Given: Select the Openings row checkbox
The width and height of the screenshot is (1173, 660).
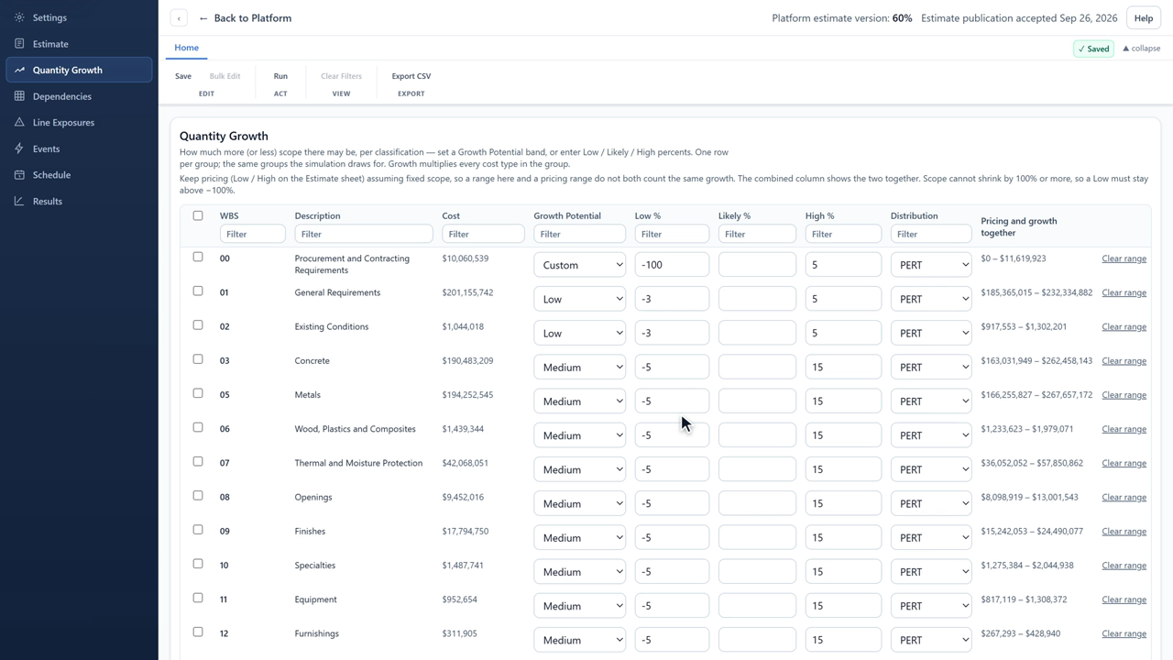Looking at the screenshot, I should point(198,496).
